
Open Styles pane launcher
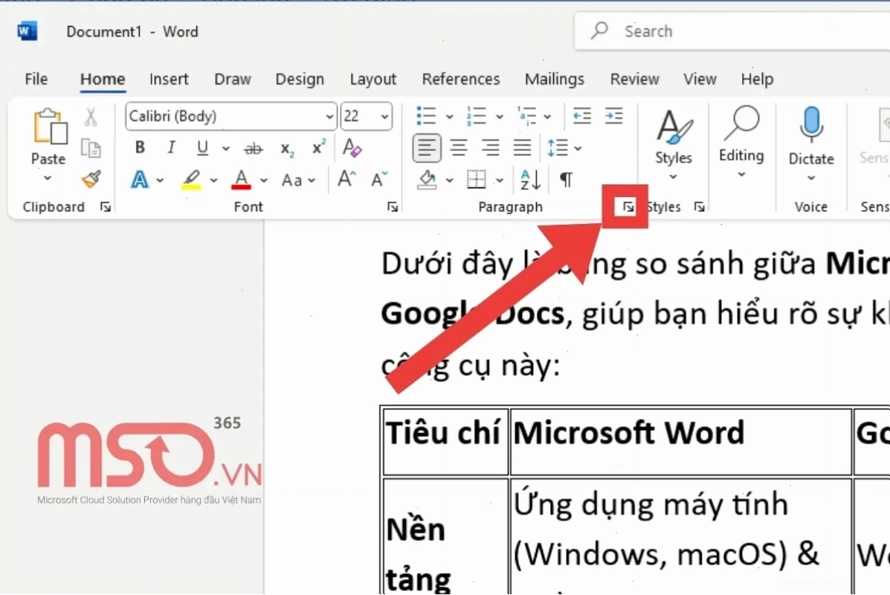click(x=699, y=208)
